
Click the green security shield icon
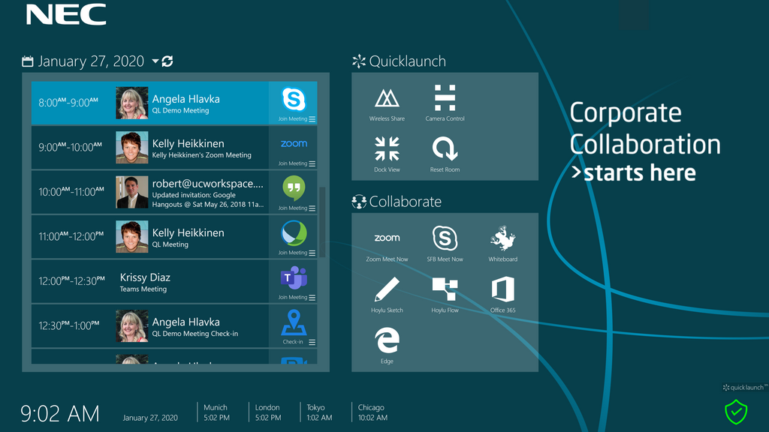point(736,412)
